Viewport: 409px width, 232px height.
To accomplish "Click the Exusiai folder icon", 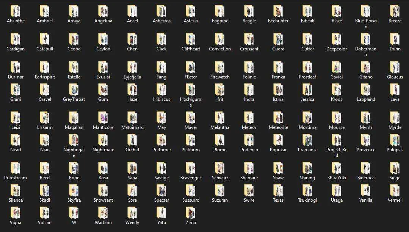I will pyautogui.click(x=103, y=67).
